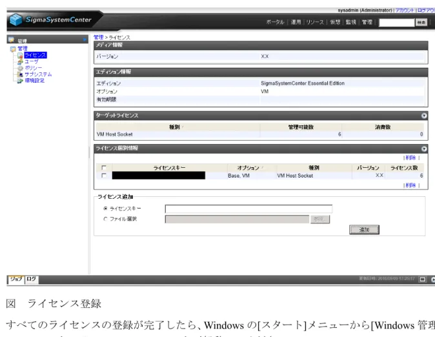The image size is (435, 337).
Task: Open 環境設定 in the management tree
Action: click(34, 81)
